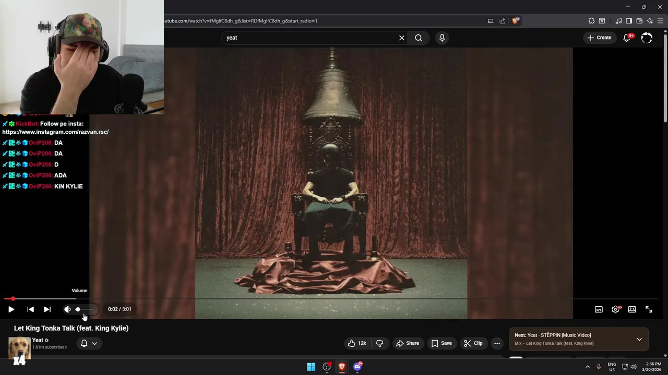The image size is (668, 375).
Task: Click the video title 'Let King Tonka Talk'
Action: pyautogui.click(x=71, y=328)
